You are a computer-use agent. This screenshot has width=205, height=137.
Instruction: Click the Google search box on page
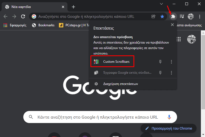point(100,117)
